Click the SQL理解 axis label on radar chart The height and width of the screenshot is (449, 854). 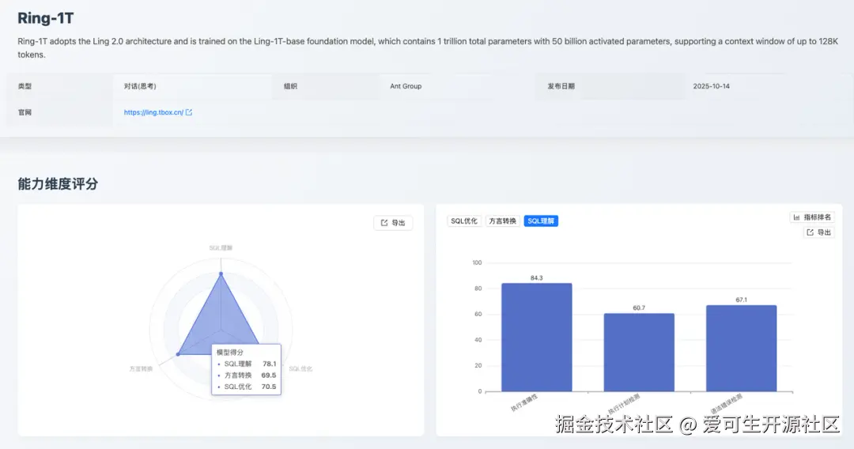point(221,247)
